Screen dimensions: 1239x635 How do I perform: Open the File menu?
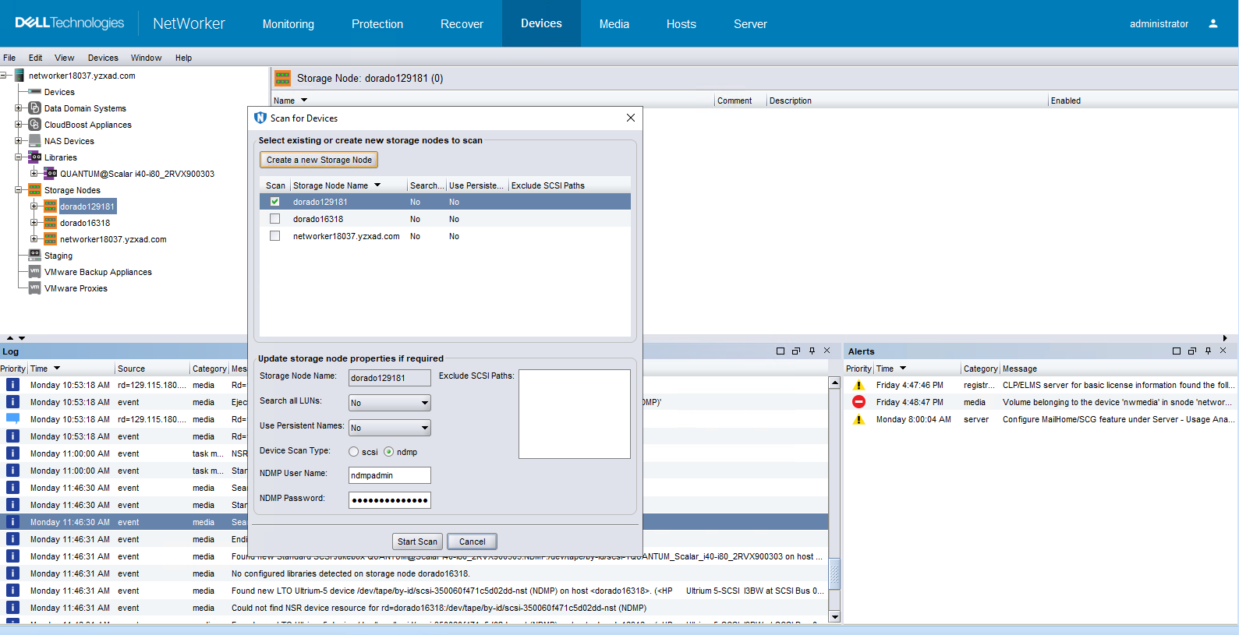pos(9,58)
